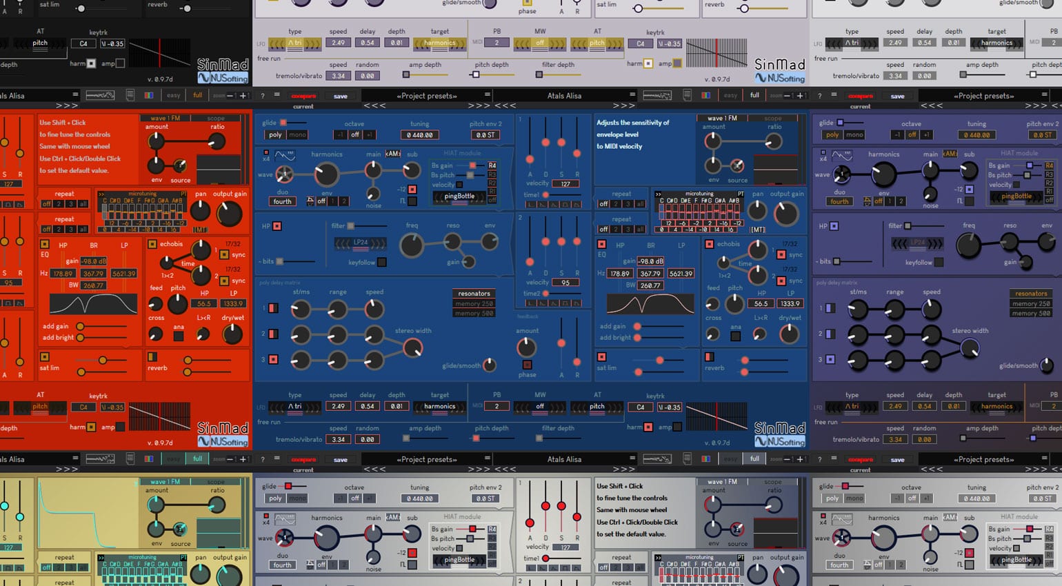Open the LFO type "tri" selector, blue window
Screen dimensions: 1062x586
pyautogui.click(x=294, y=407)
